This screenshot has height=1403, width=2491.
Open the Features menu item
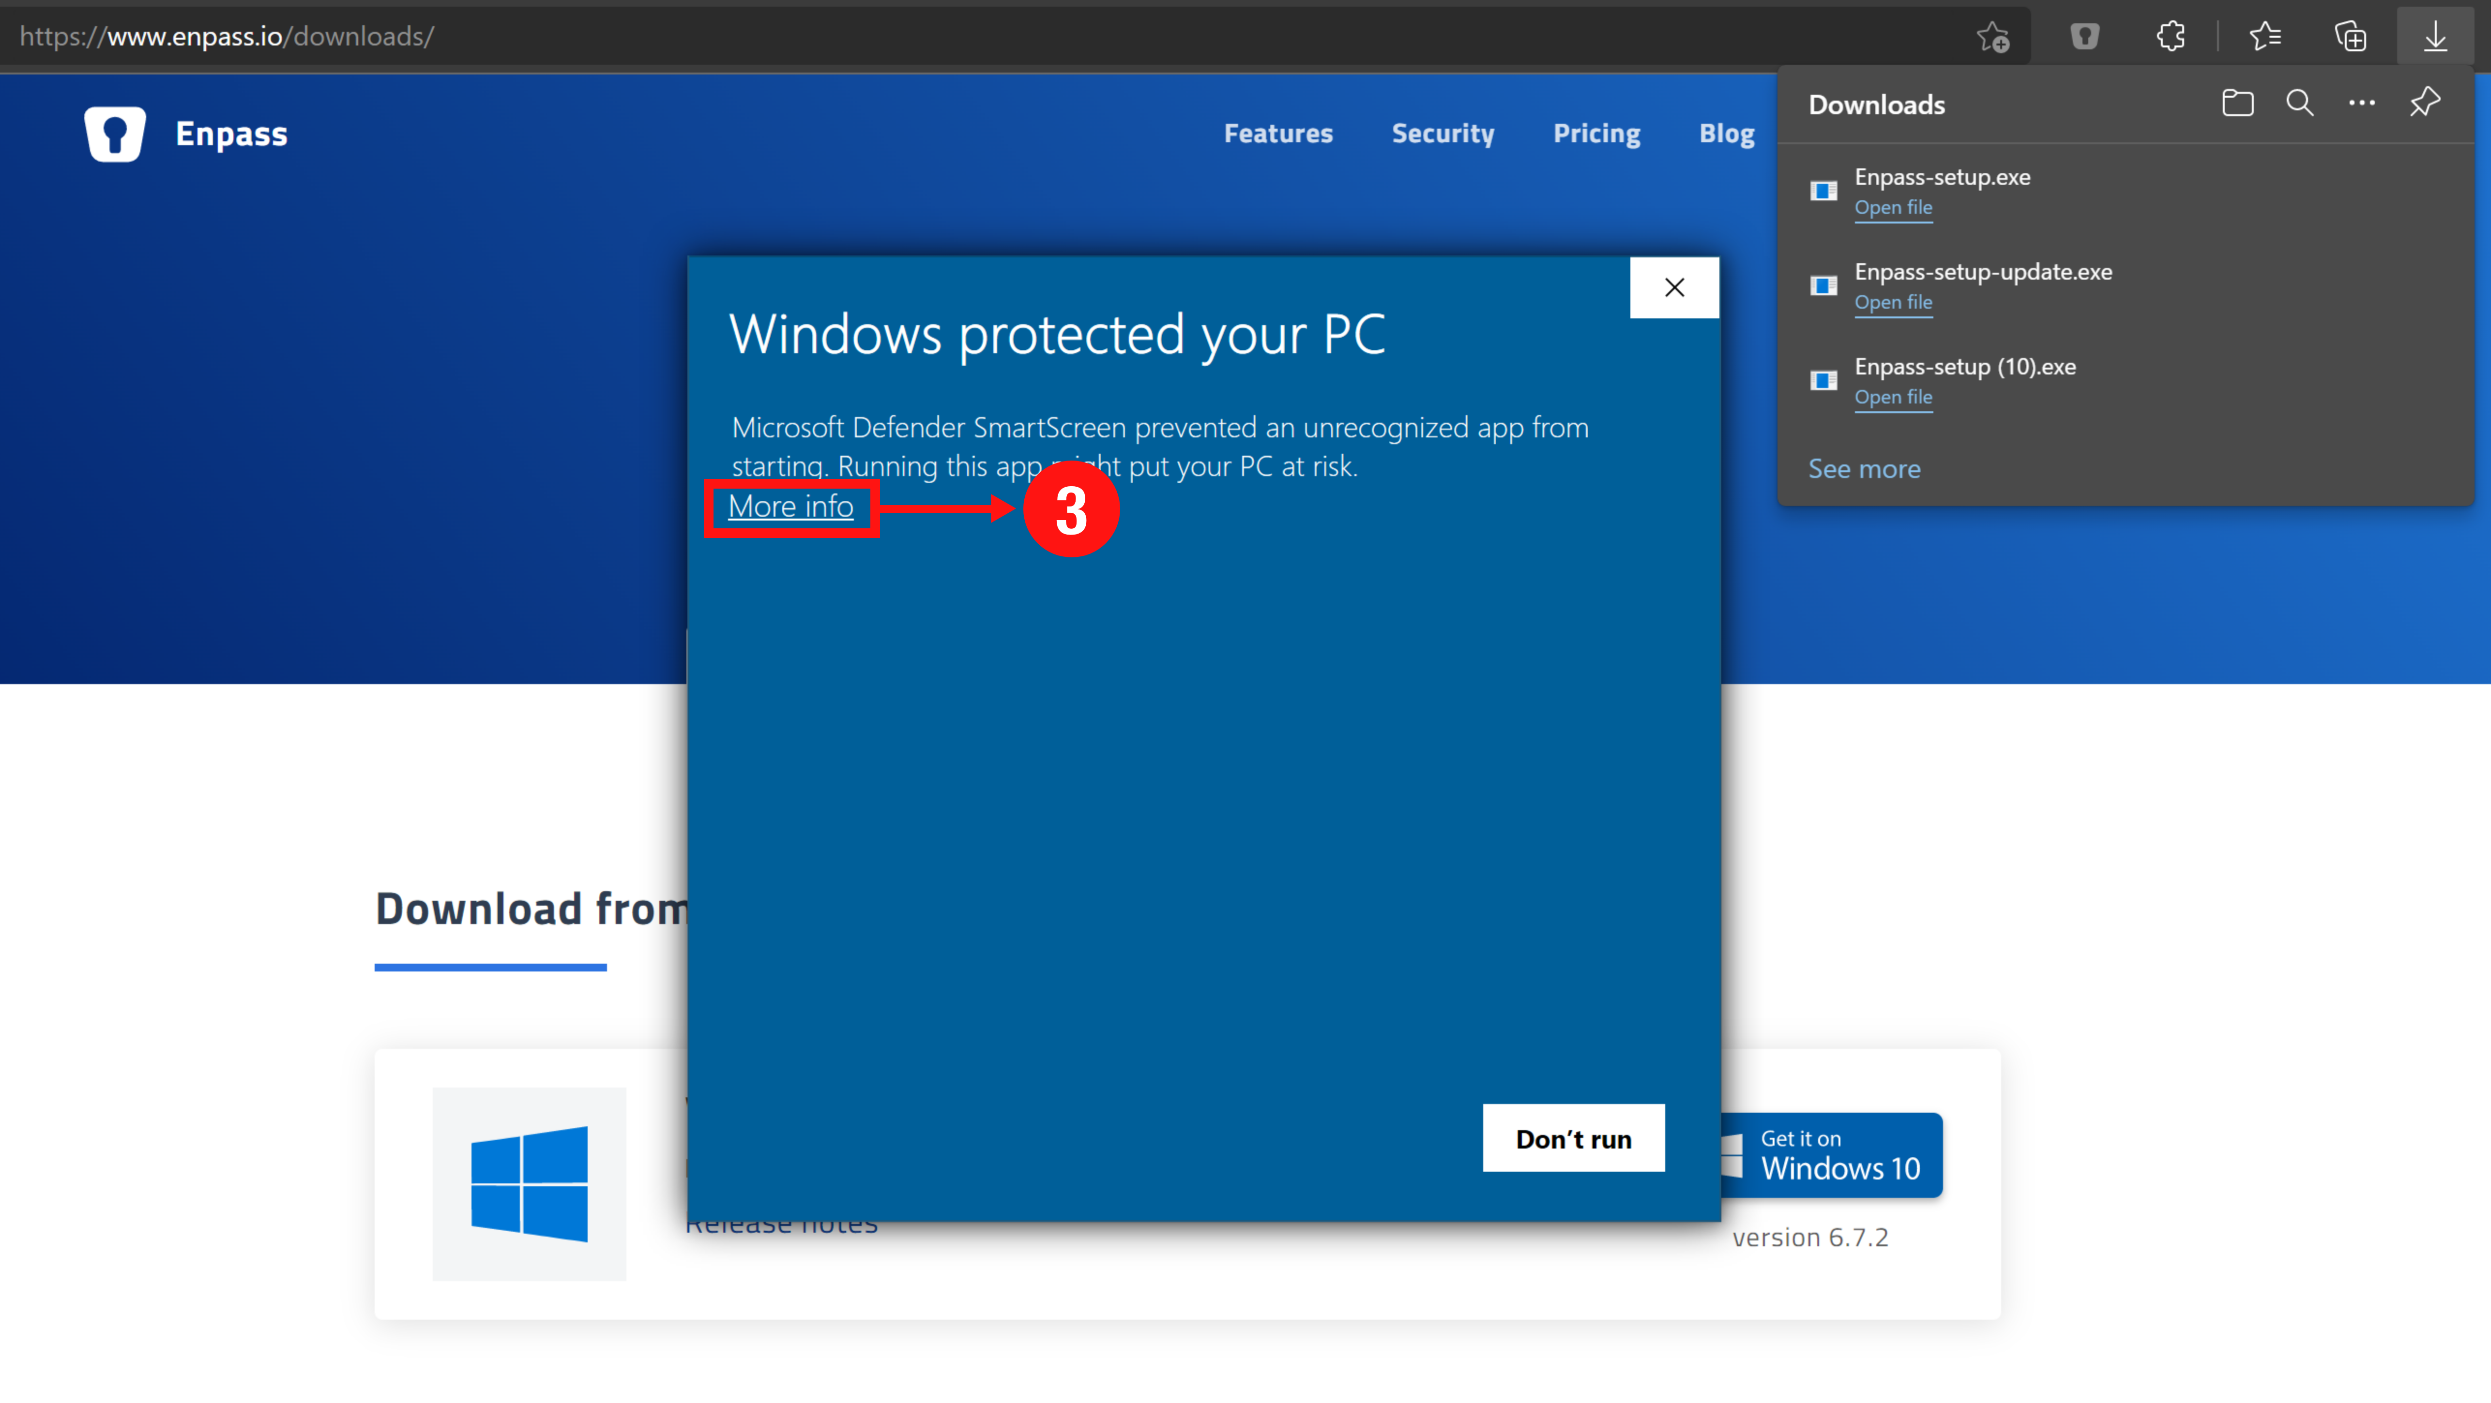(x=1278, y=134)
